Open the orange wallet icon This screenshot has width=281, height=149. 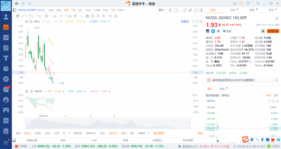click(241, 3)
